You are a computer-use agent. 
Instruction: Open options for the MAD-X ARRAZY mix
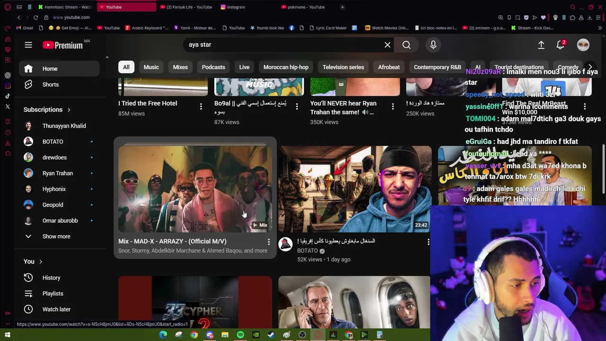(x=268, y=242)
